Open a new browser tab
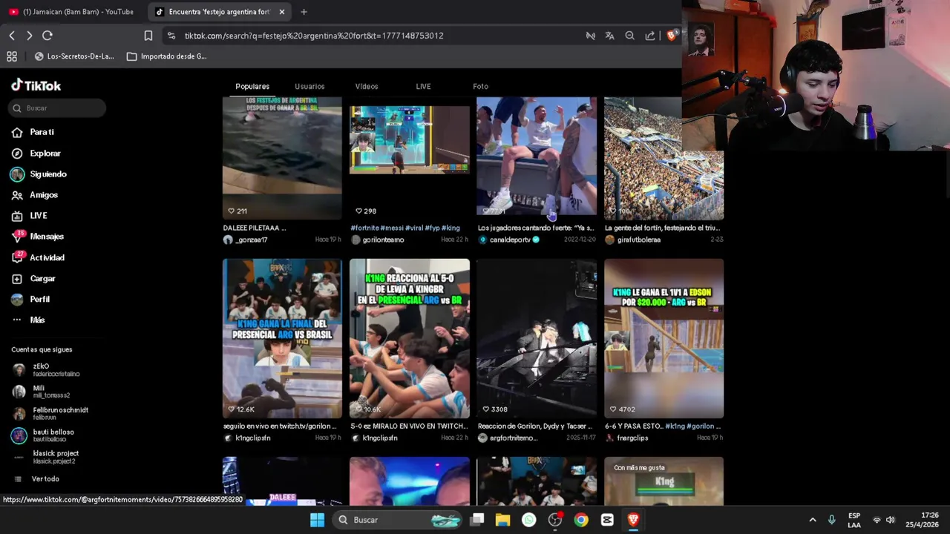 pyautogui.click(x=304, y=12)
